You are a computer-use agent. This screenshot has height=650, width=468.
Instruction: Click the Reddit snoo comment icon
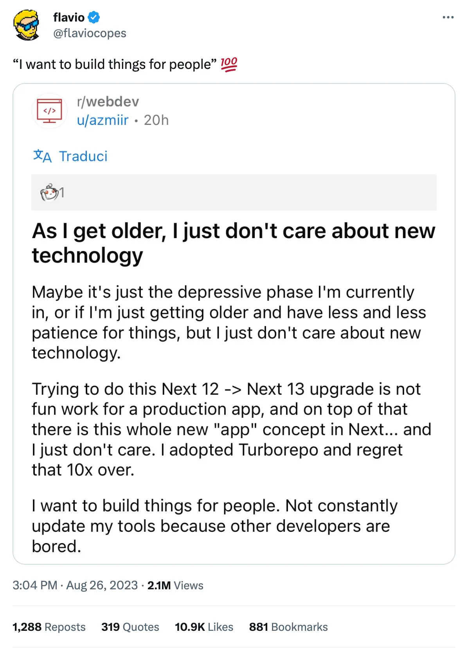49,192
